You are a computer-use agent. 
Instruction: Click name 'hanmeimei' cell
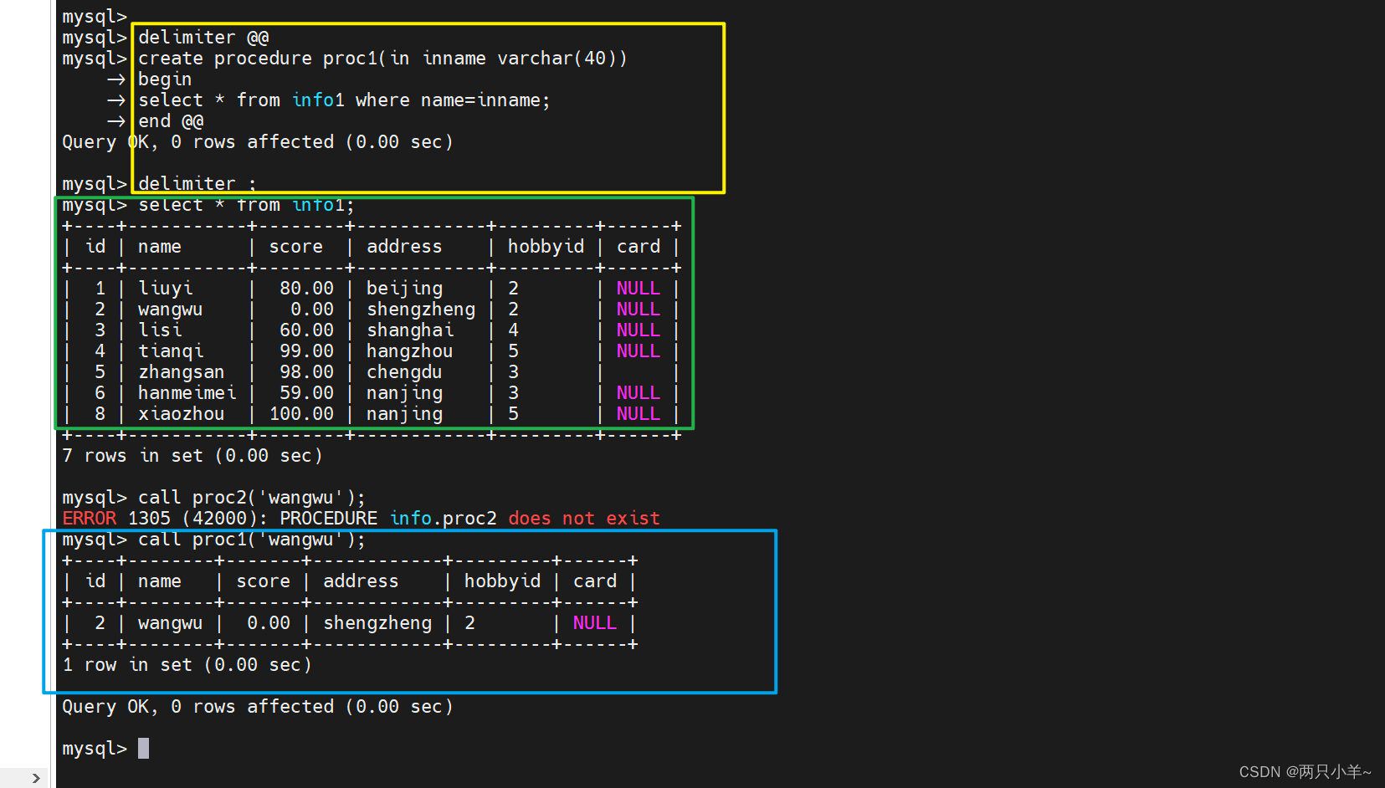coord(187,393)
